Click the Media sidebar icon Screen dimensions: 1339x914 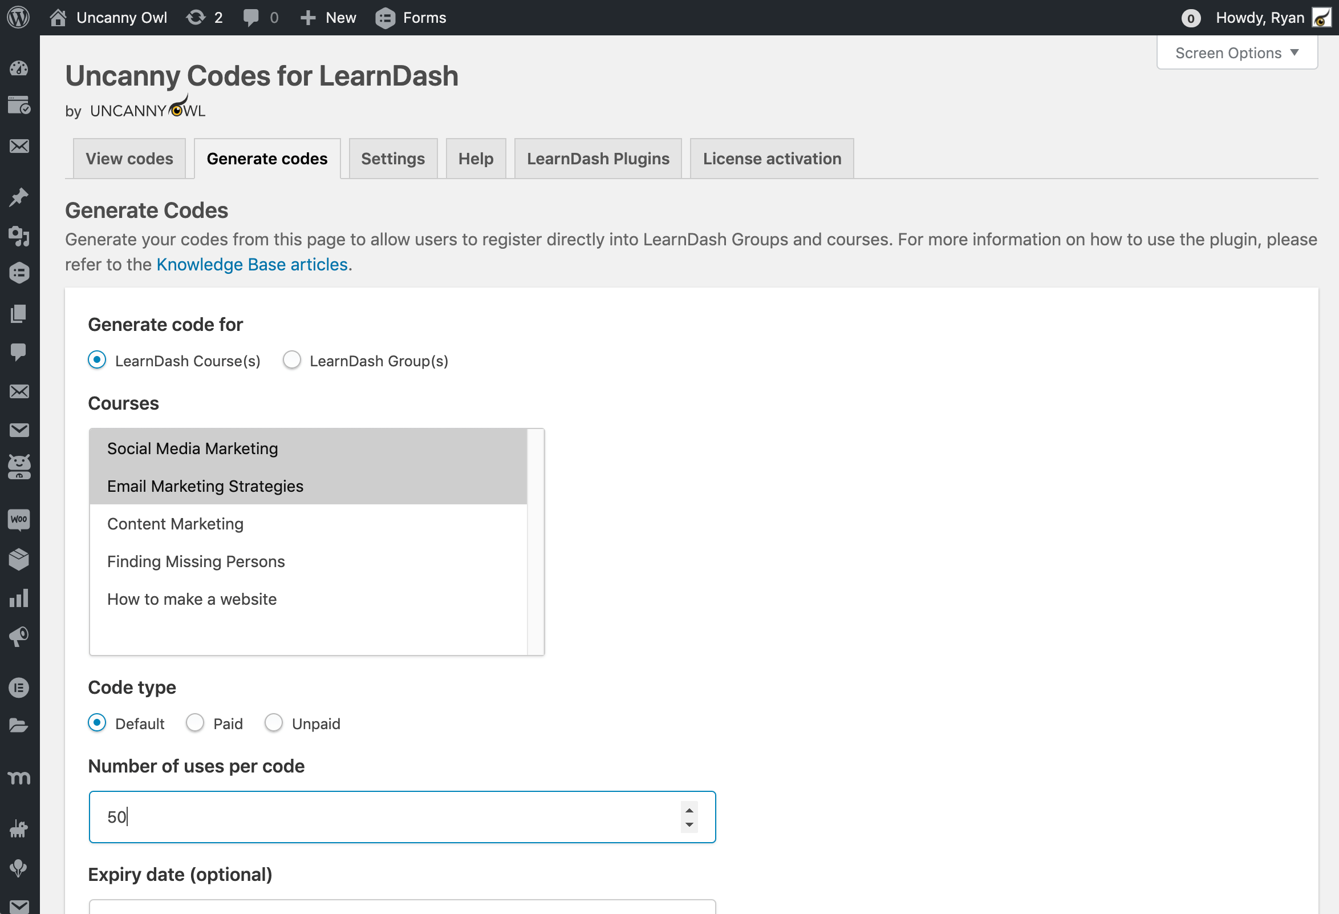(x=19, y=236)
